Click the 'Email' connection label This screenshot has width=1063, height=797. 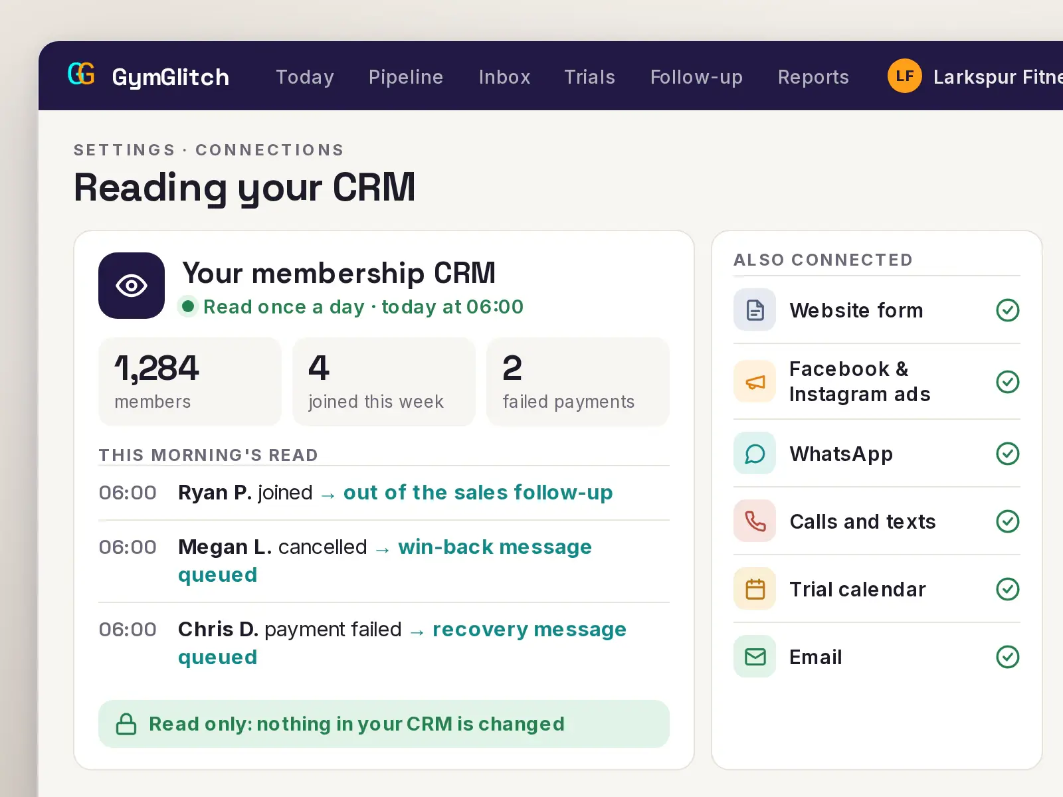(816, 657)
